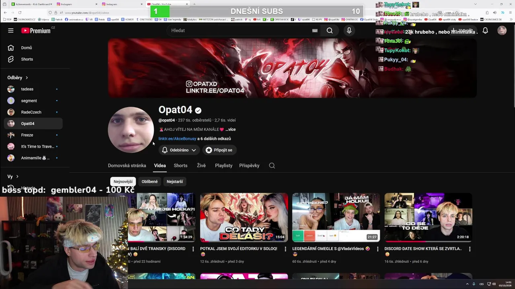Click the YouTube Premium logo
Viewport: 515px width, 289px height.
pyautogui.click(x=36, y=31)
